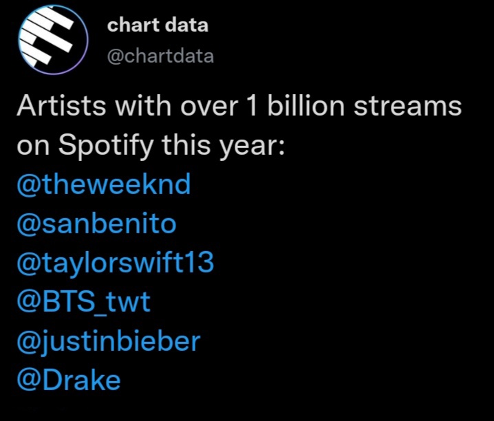The width and height of the screenshot is (494, 421).
Task: Select the word Spotify in tweet
Action: point(106,146)
